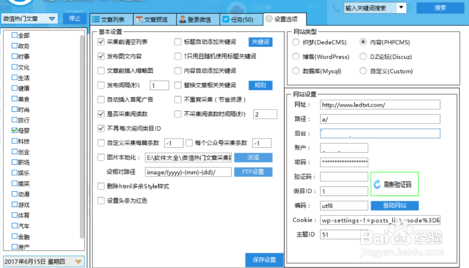Click the 密码 input field

pos(344,162)
